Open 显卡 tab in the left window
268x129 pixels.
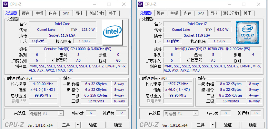point(80,13)
